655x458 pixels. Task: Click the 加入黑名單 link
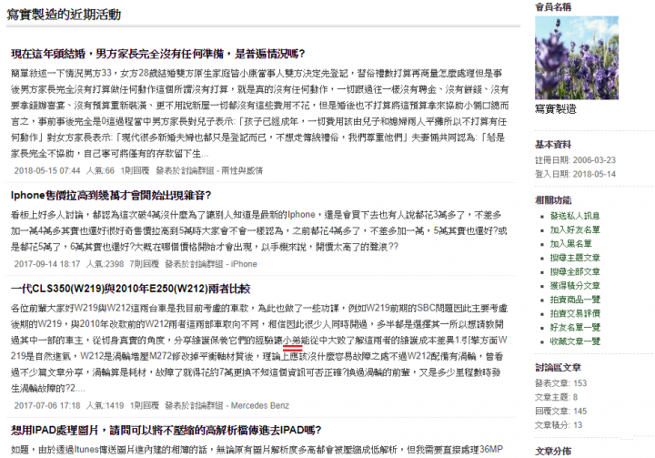click(x=570, y=244)
